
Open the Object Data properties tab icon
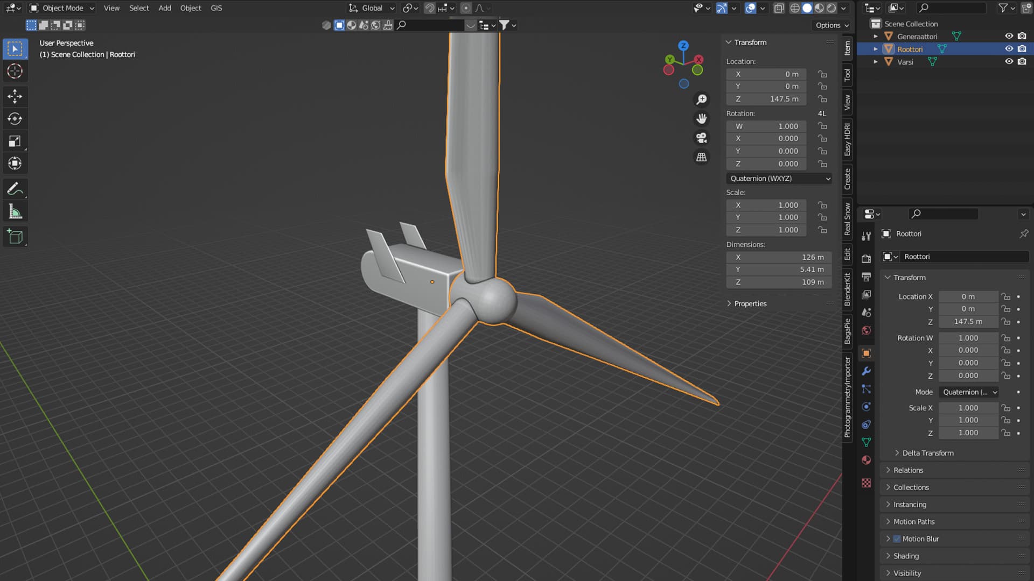(866, 442)
